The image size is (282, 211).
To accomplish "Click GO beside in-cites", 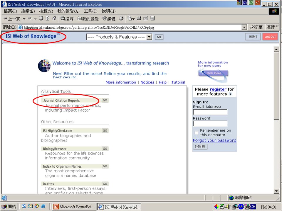I will [x=105, y=184].
